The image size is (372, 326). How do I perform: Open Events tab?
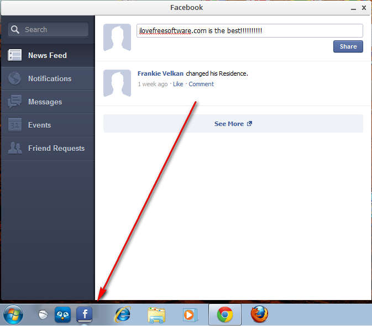coord(48,125)
